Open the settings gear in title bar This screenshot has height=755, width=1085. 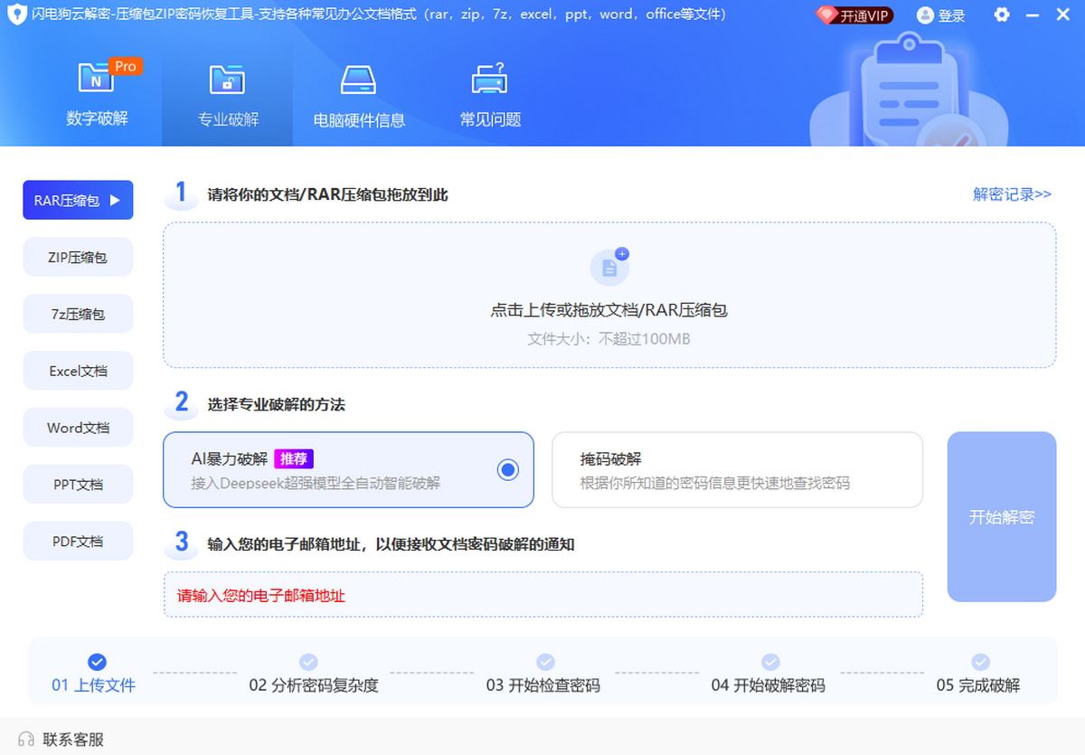click(1002, 14)
